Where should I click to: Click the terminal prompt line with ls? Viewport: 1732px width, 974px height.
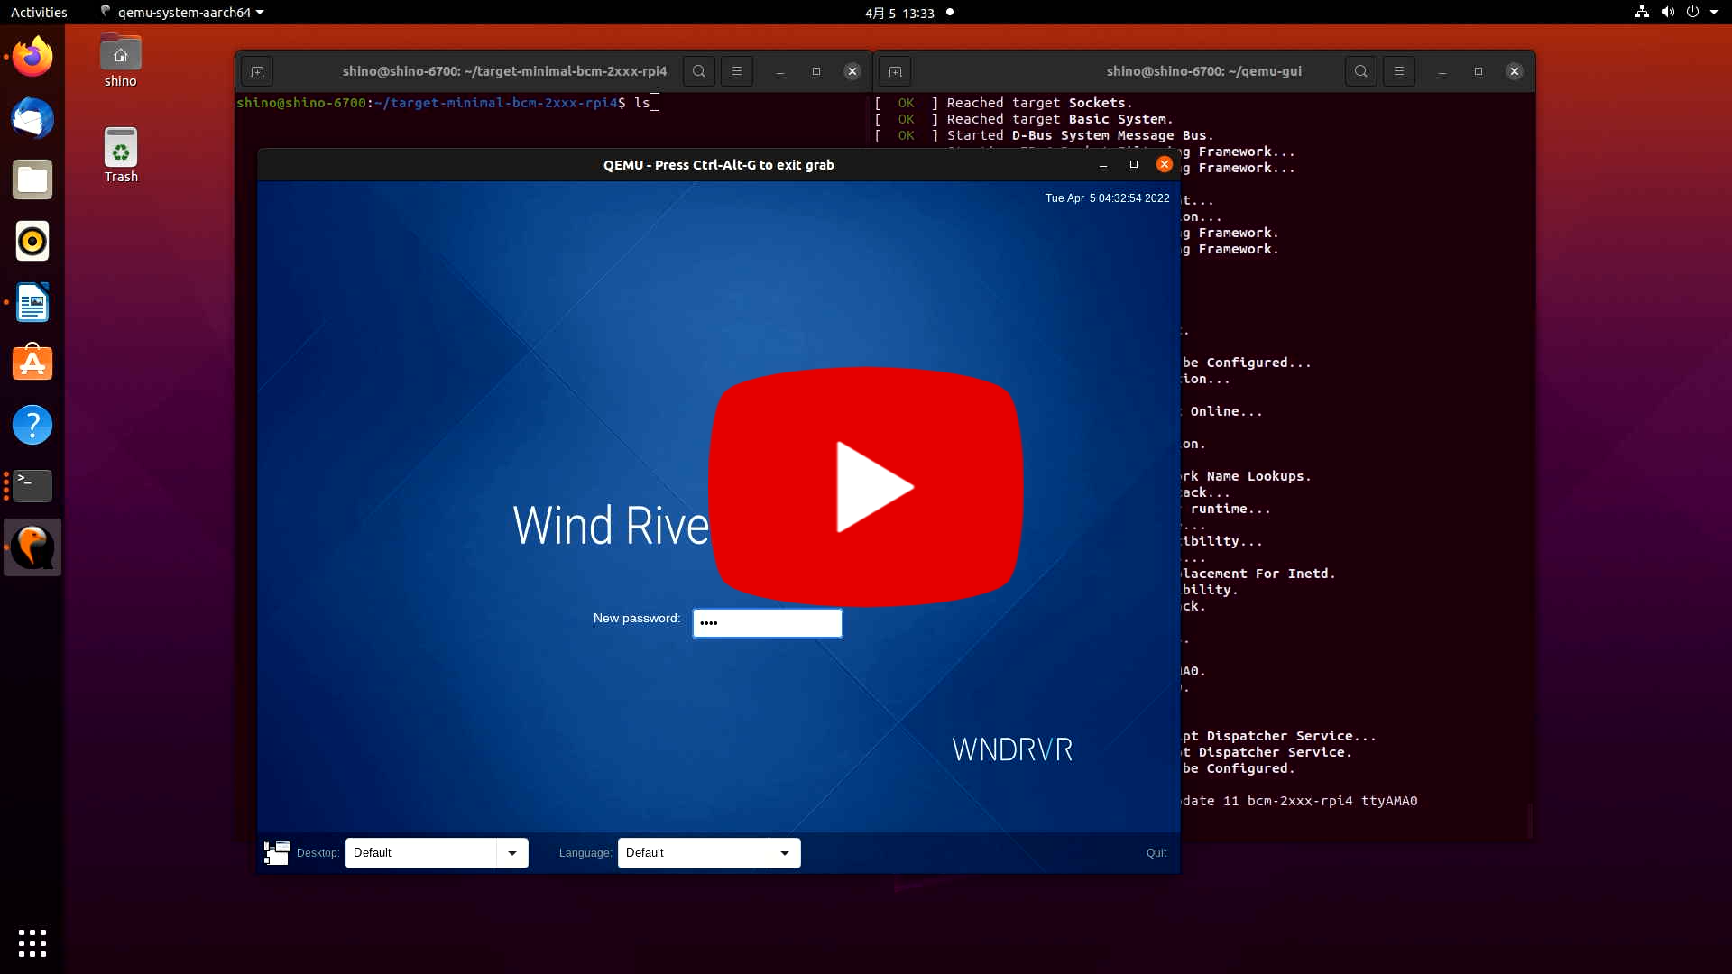pyautogui.click(x=448, y=103)
